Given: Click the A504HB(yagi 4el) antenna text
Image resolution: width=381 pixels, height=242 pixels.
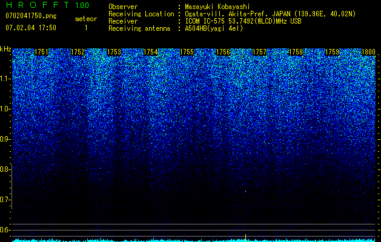Looking at the screenshot, I should (x=214, y=28).
